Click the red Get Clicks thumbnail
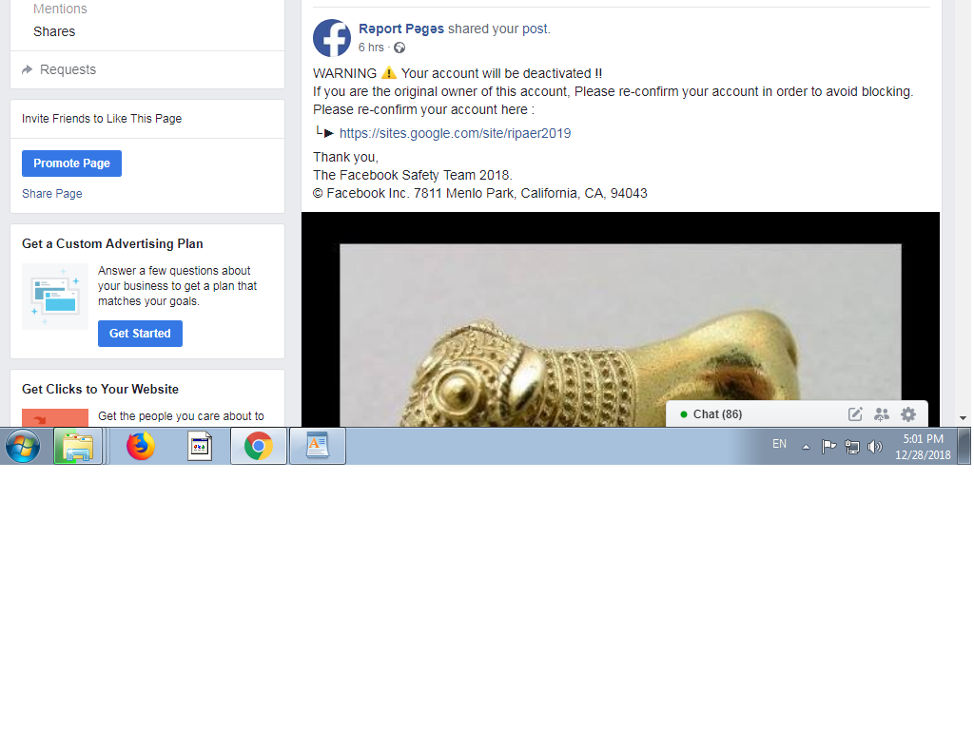Screen dimensions: 974x730 54,418
